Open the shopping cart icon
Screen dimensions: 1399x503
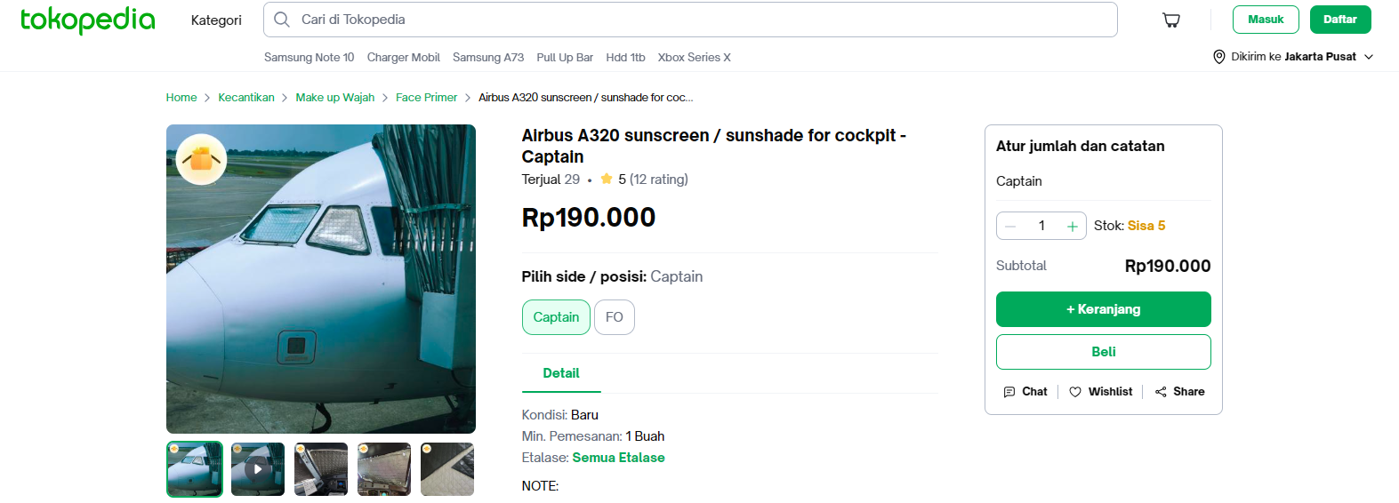click(x=1171, y=20)
